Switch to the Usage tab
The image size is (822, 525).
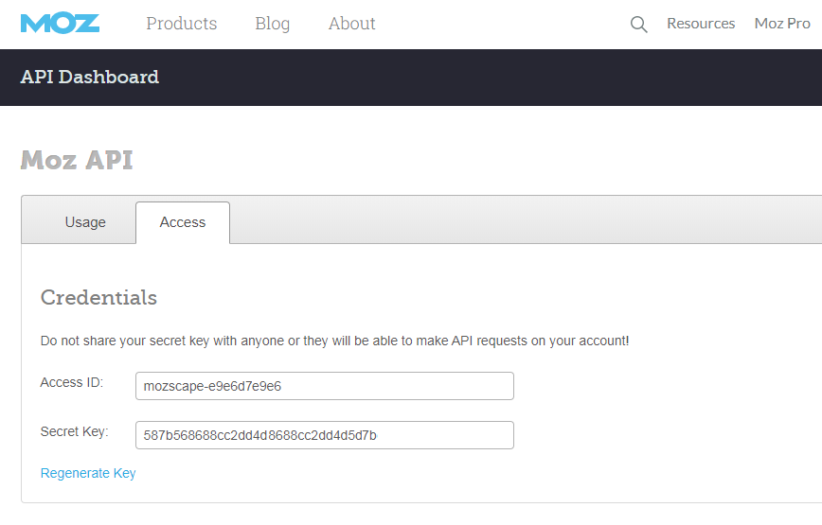85,222
